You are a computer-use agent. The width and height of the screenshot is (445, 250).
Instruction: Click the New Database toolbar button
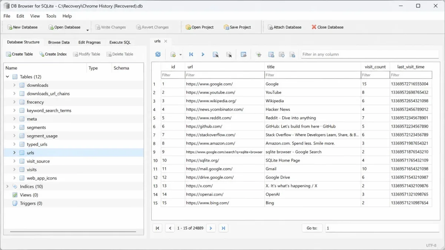(22, 27)
